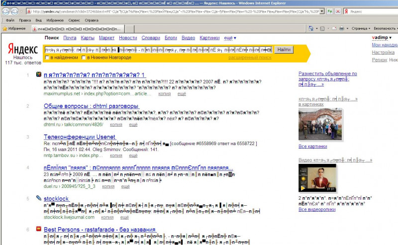Open the vadimp user account dropdown
The height and width of the screenshot is (245, 398).
click(x=382, y=38)
